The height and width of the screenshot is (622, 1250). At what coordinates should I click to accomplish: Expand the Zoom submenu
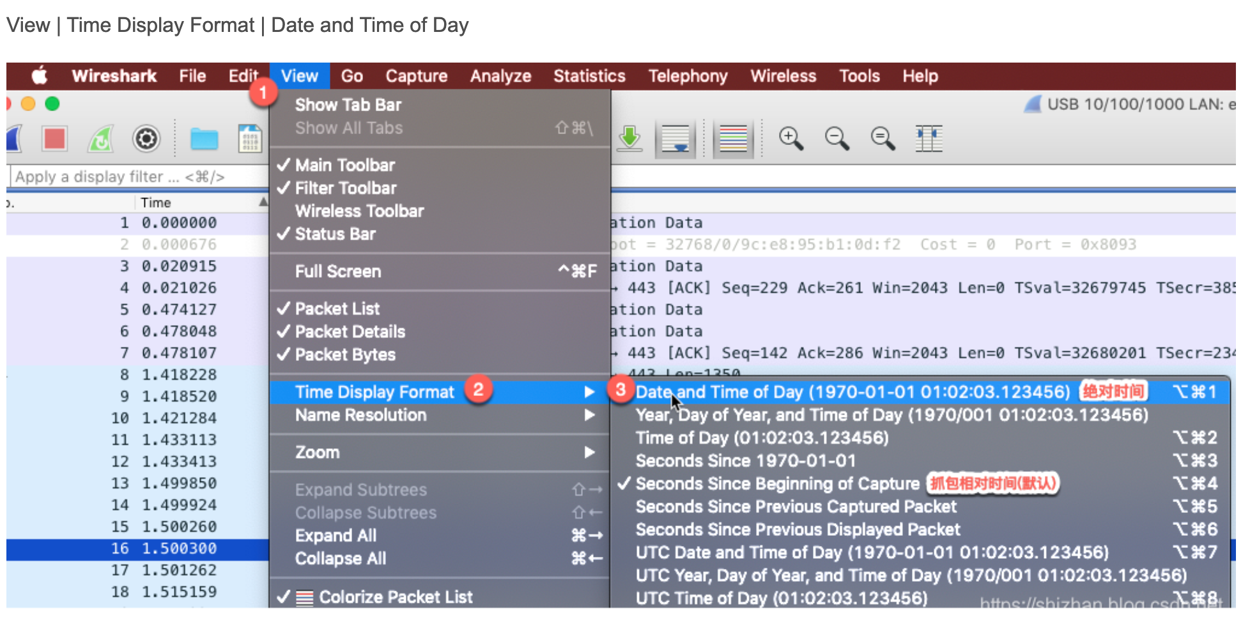click(x=440, y=453)
